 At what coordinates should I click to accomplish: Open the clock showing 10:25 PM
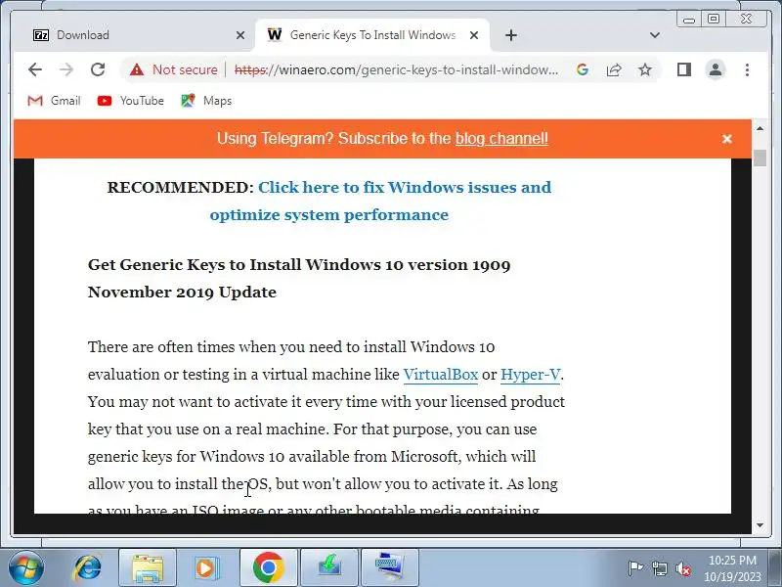(731, 568)
